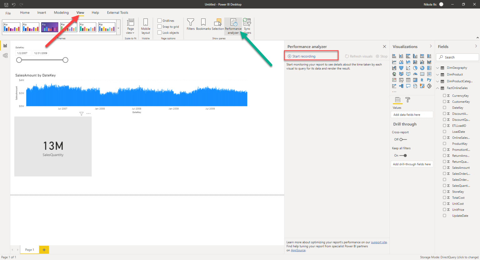This screenshot has height=260, width=480.
Task: Check the SalesAmount field
Action: pos(445,167)
